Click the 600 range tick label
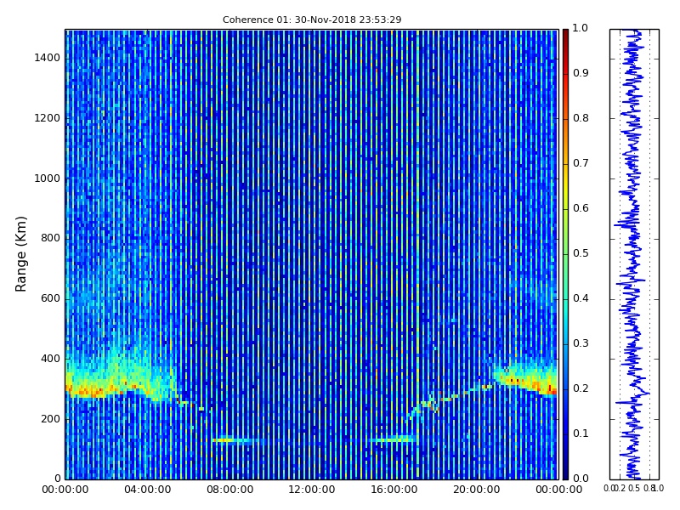The height and width of the screenshot is (510, 680). (x=50, y=298)
